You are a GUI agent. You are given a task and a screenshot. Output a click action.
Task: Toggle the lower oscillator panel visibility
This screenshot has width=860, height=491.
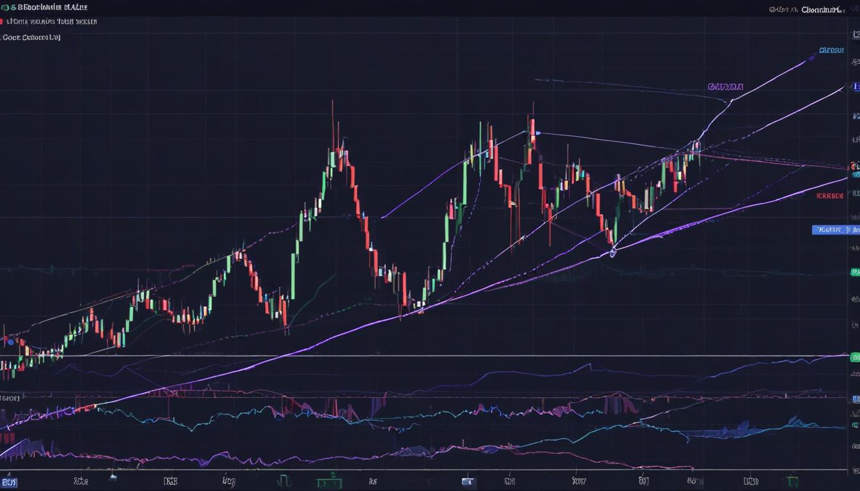[32, 37]
